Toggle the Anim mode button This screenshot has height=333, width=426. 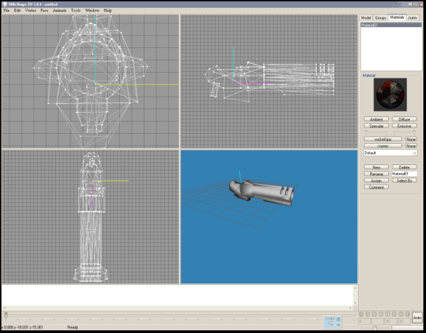click(417, 318)
